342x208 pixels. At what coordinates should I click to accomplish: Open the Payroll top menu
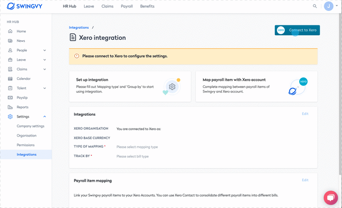tap(127, 6)
